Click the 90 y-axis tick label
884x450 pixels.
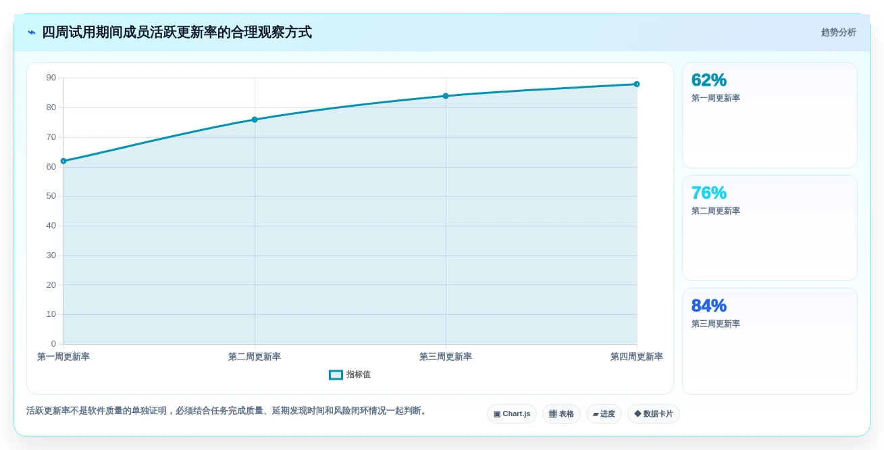[51, 78]
